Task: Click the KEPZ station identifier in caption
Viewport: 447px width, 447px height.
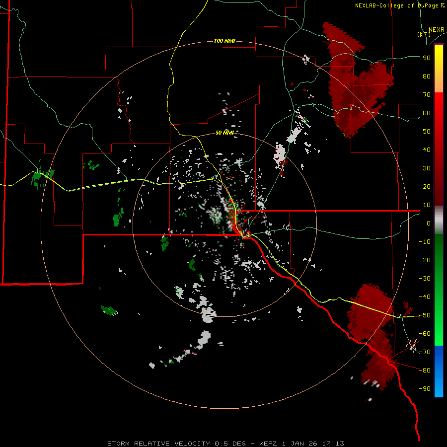Action: [269, 444]
